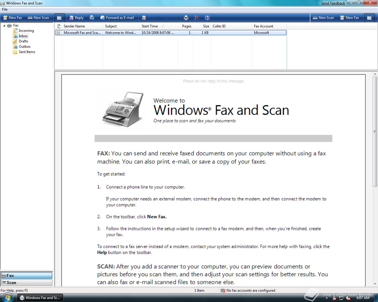
Task: Toggle the preview pane icon beside left New Scan
Action: point(59,18)
